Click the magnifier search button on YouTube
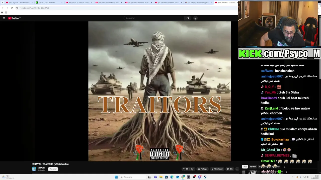 [188, 18]
